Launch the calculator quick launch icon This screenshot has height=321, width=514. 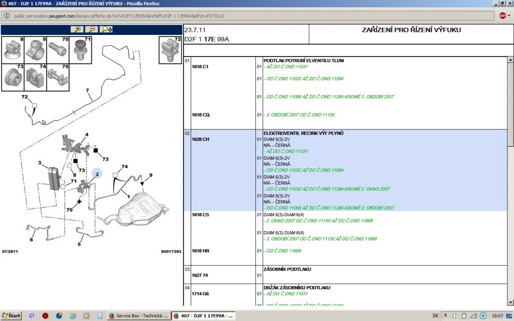pos(100,316)
